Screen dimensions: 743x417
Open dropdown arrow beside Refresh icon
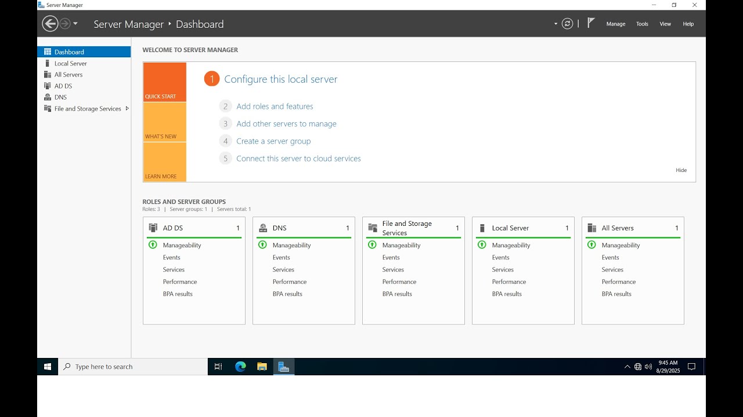click(556, 24)
